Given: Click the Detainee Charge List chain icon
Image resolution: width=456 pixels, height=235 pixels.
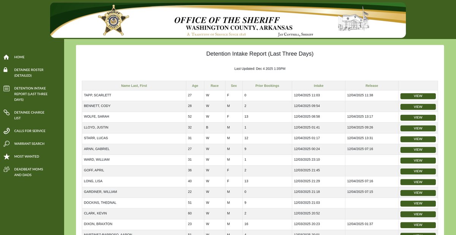Looking at the screenshot, I should 6,113.
